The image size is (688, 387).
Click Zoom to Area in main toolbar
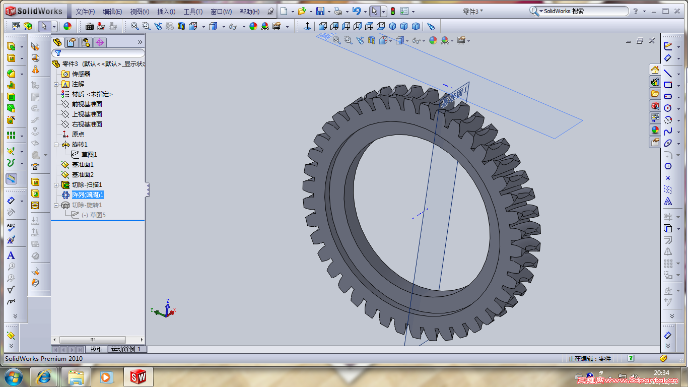(146, 26)
